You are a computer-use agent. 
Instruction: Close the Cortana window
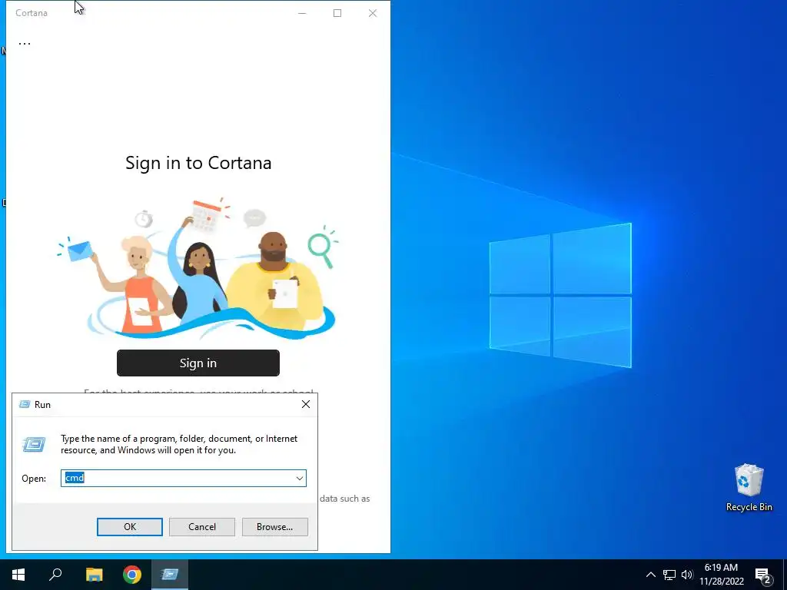373,13
